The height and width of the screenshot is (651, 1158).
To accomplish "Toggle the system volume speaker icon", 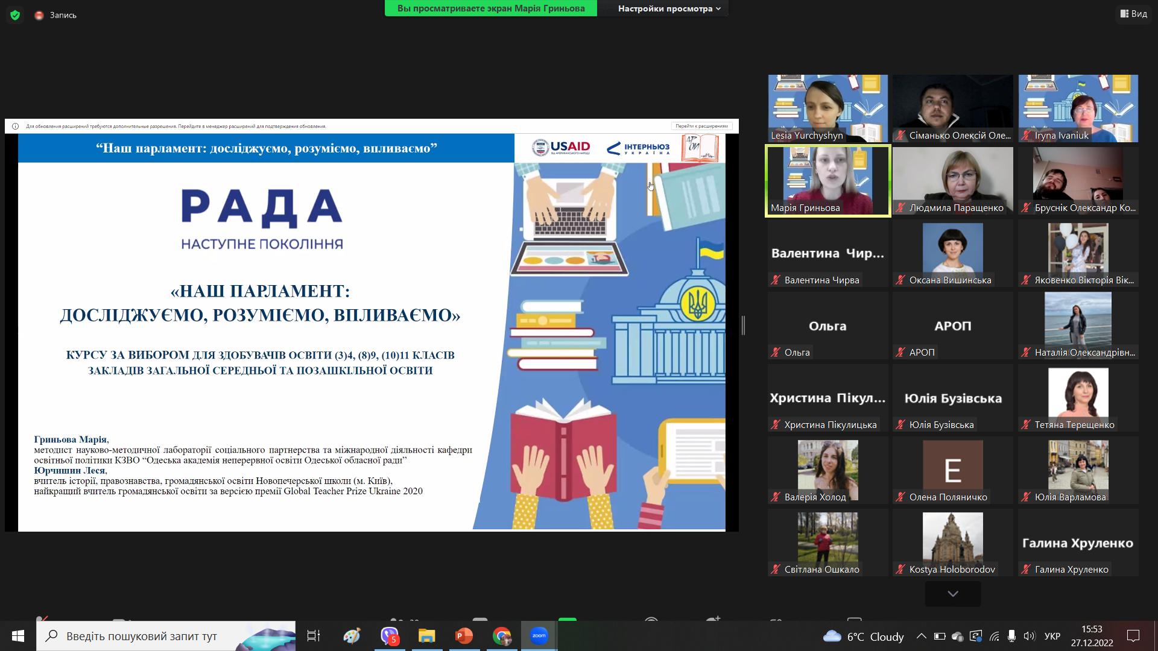I will tap(1029, 636).
